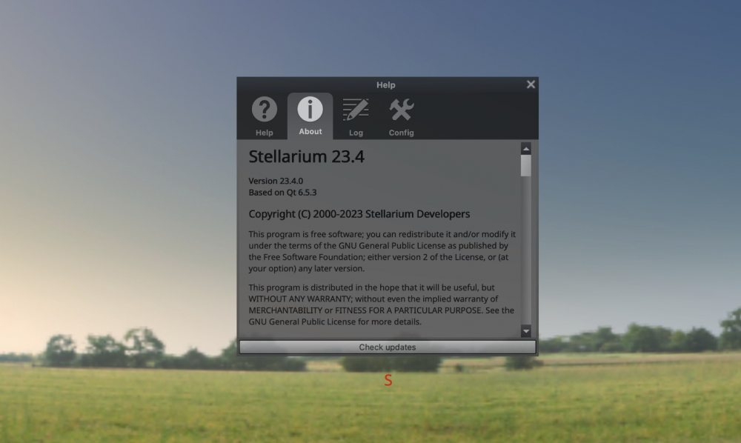Click the Stellarium 23.4 heading

click(x=306, y=156)
